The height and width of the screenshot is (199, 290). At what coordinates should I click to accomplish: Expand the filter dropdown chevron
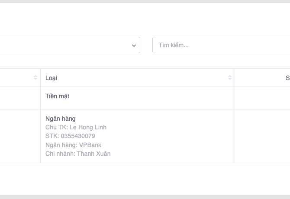click(134, 45)
